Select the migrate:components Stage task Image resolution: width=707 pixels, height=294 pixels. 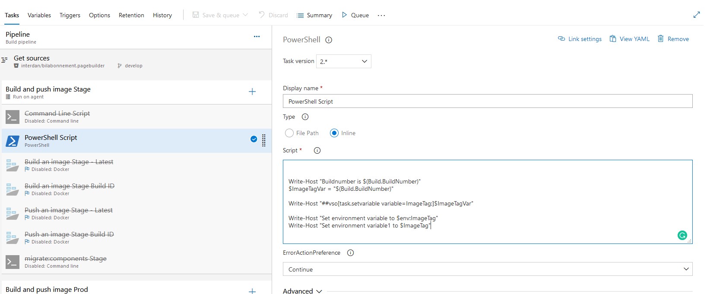(136, 262)
